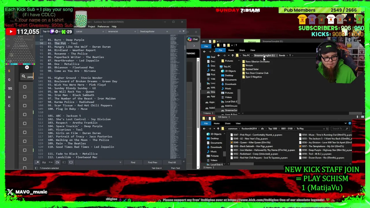Screen dimensions: 370x208
Task: Open Documents in Bands T navigation pane
Action: (x=228, y=80)
